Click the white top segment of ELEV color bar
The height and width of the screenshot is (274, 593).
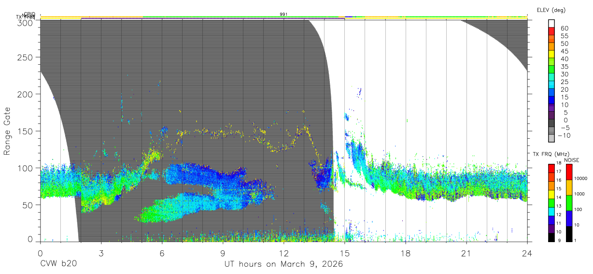[x=552, y=23]
